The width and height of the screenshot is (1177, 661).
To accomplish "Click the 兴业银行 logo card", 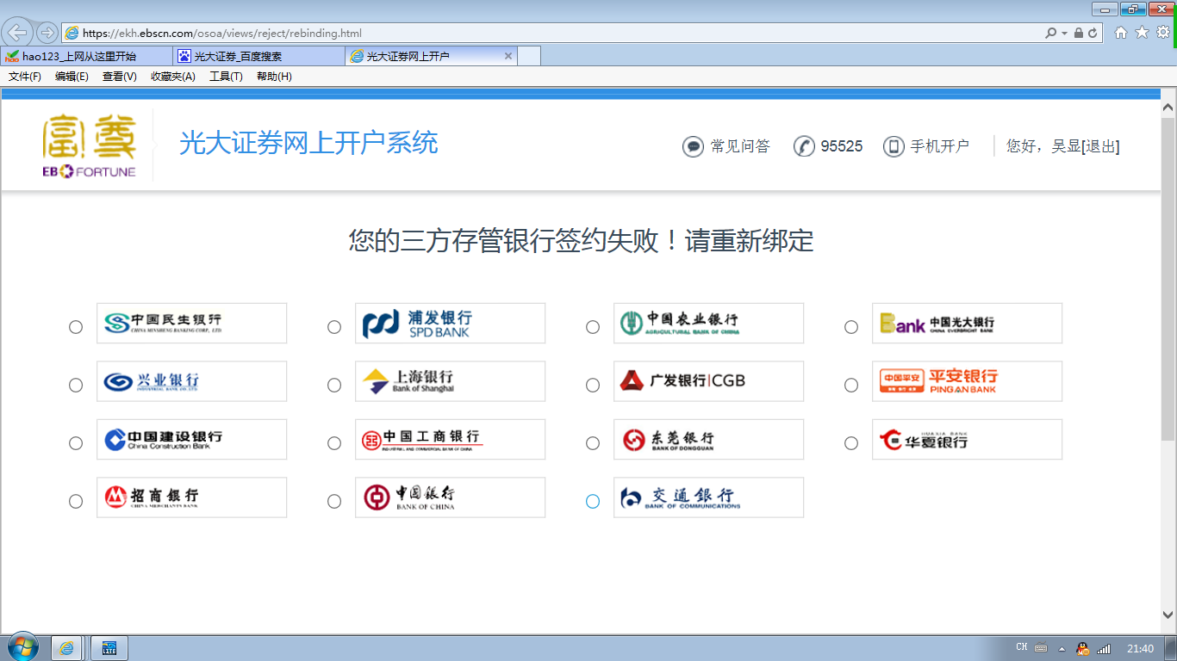I will pos(191,381).
